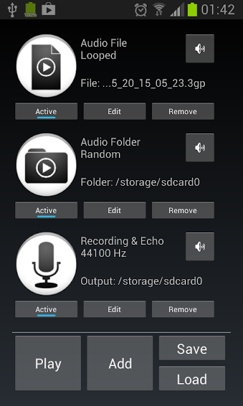Screen dimensions: 243x406
Task: Save the current configuration
Action: pos(192,348)
